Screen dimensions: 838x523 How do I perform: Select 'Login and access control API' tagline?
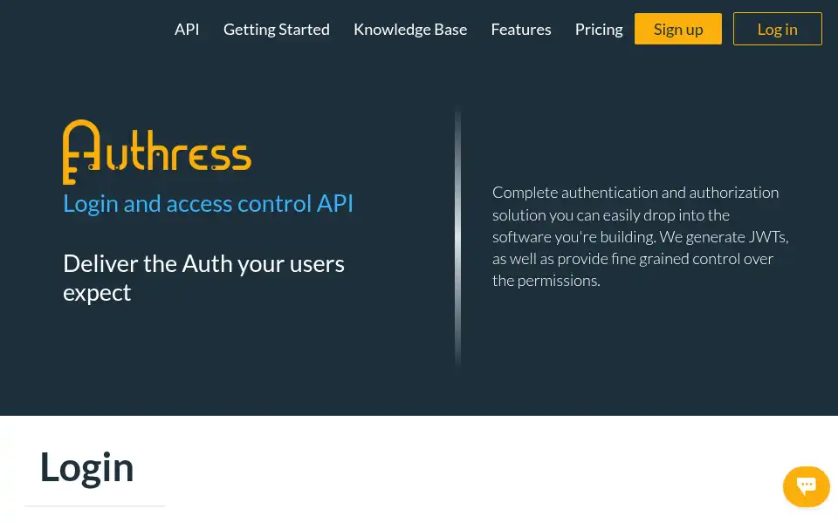tap(208, 203)
